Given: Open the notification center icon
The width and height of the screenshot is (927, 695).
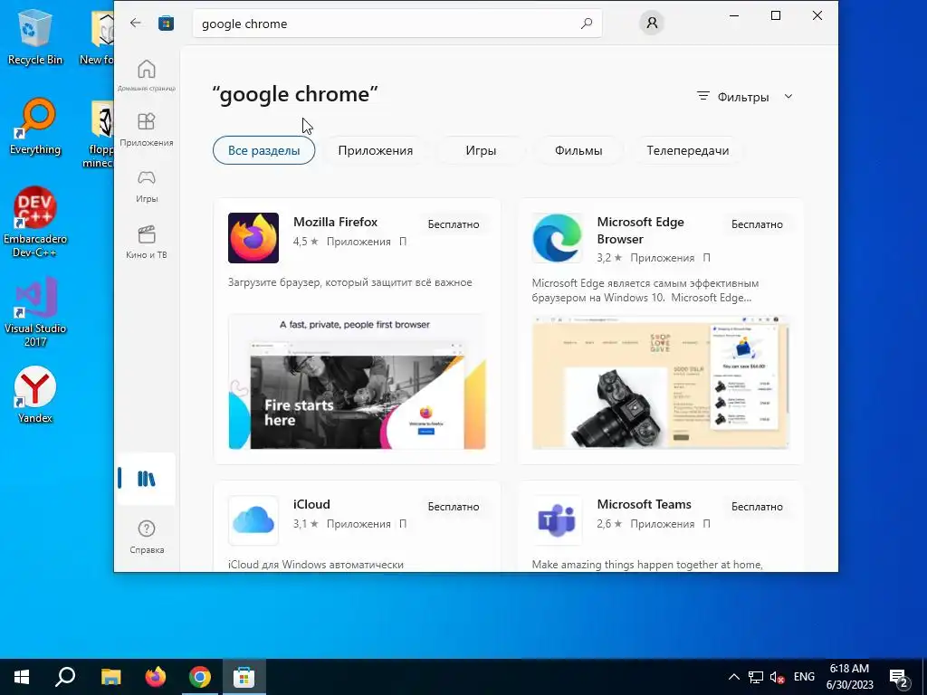Looking at the screenshot, I should click(899, 677).
